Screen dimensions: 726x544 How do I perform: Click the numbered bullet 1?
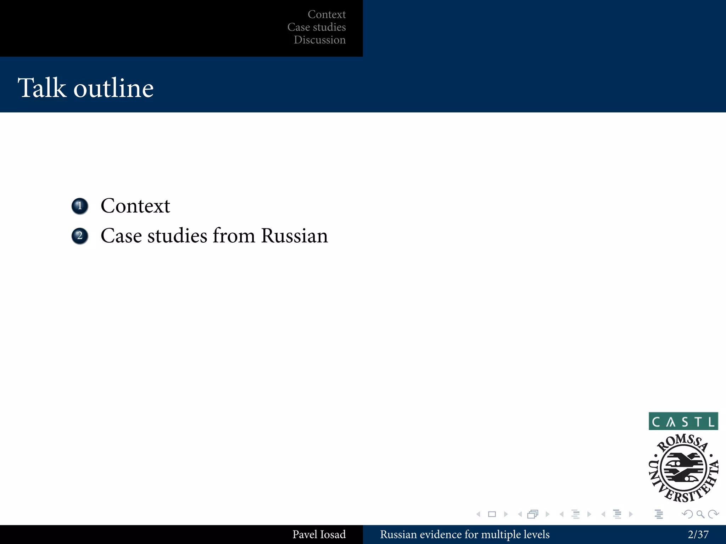point(80,206)
